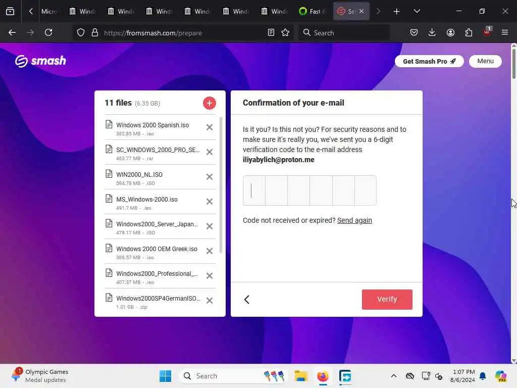Image resolution: width=517 pixels, height=388 pixels.
Task: Click Firefox icon in taskbar
Action: coord(323,376)
